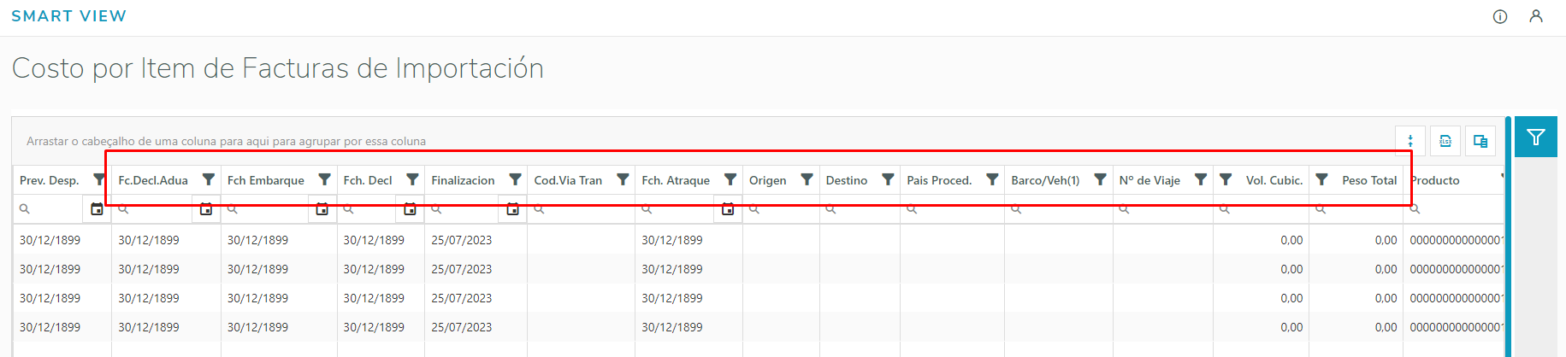Open filter funnel for Fch Embarque column
Image resolution: width=1566 pixels, height=357 pixels.
click(324, 179)
